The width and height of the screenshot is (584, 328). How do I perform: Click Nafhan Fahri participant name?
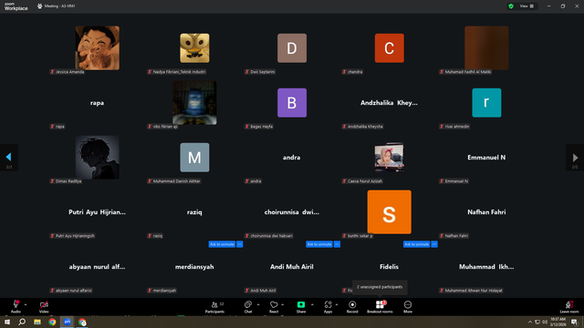pyautogui.click(x=486, y=212)
